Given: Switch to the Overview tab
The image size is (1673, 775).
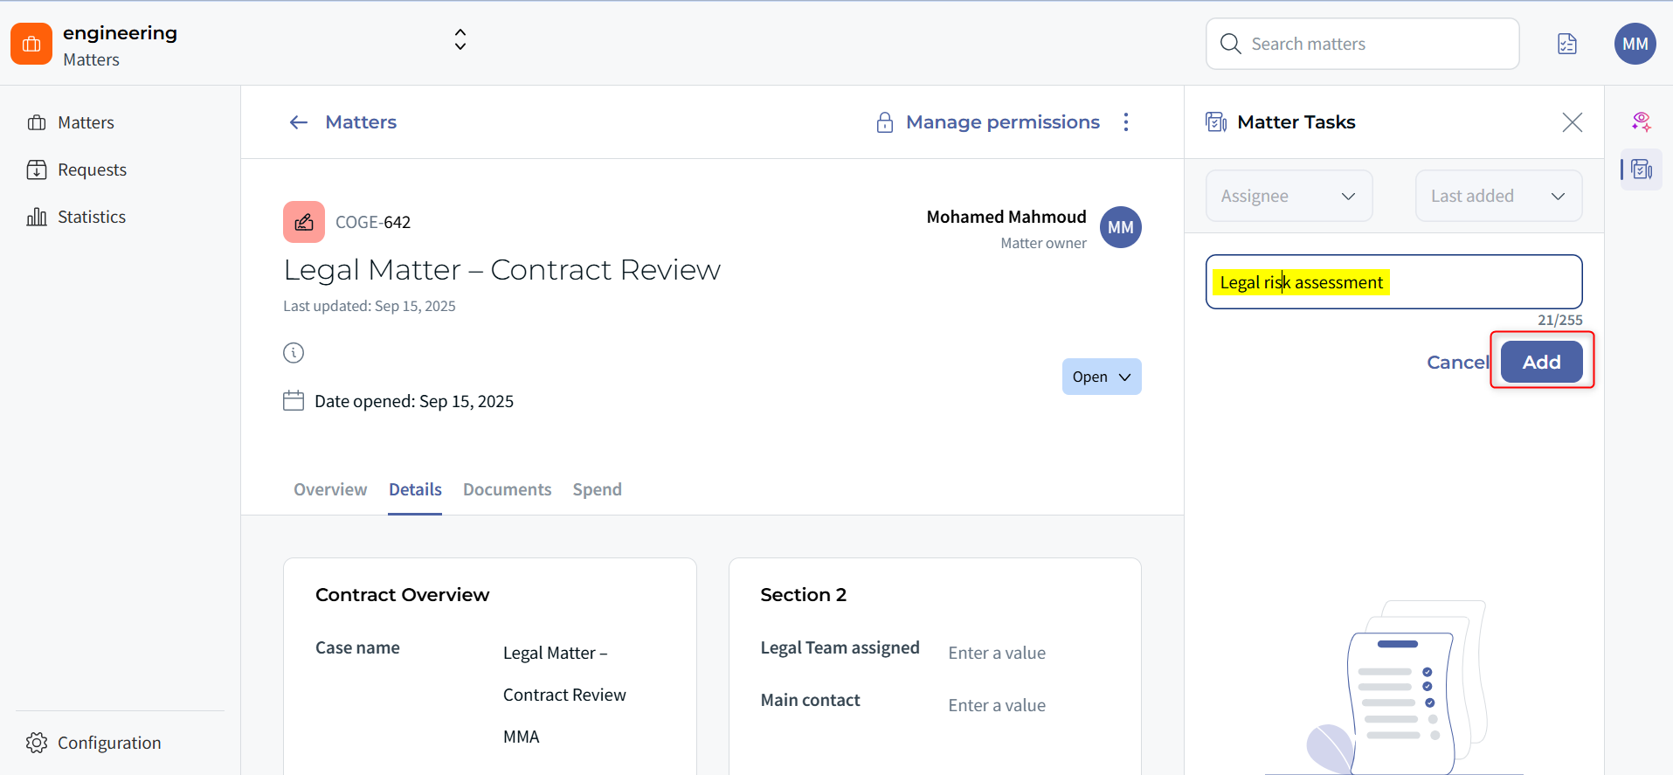Looking at the screenshot, I should click(x=330, y=489).
